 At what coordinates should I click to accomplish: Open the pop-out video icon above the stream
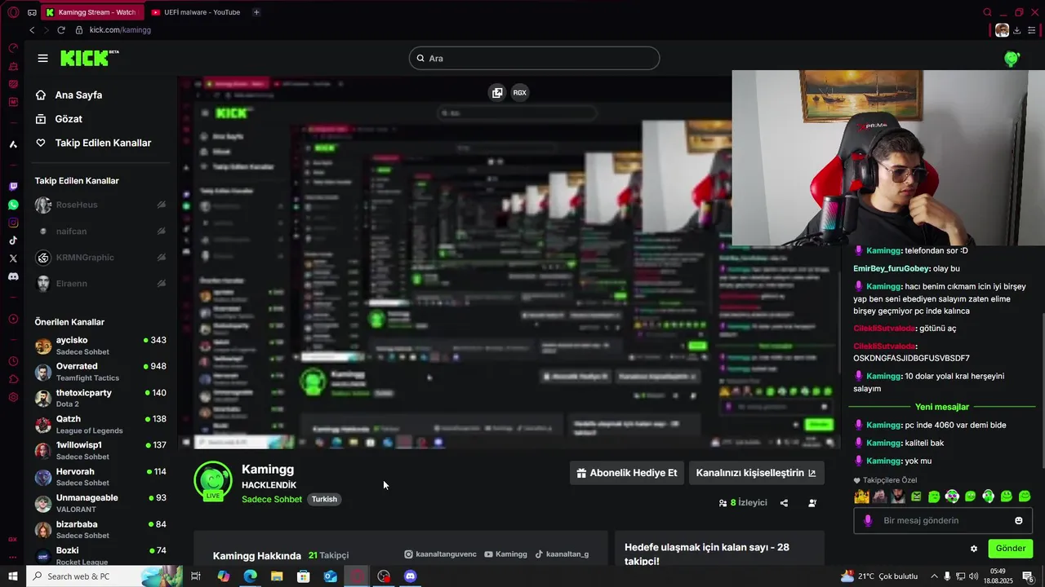497,92
